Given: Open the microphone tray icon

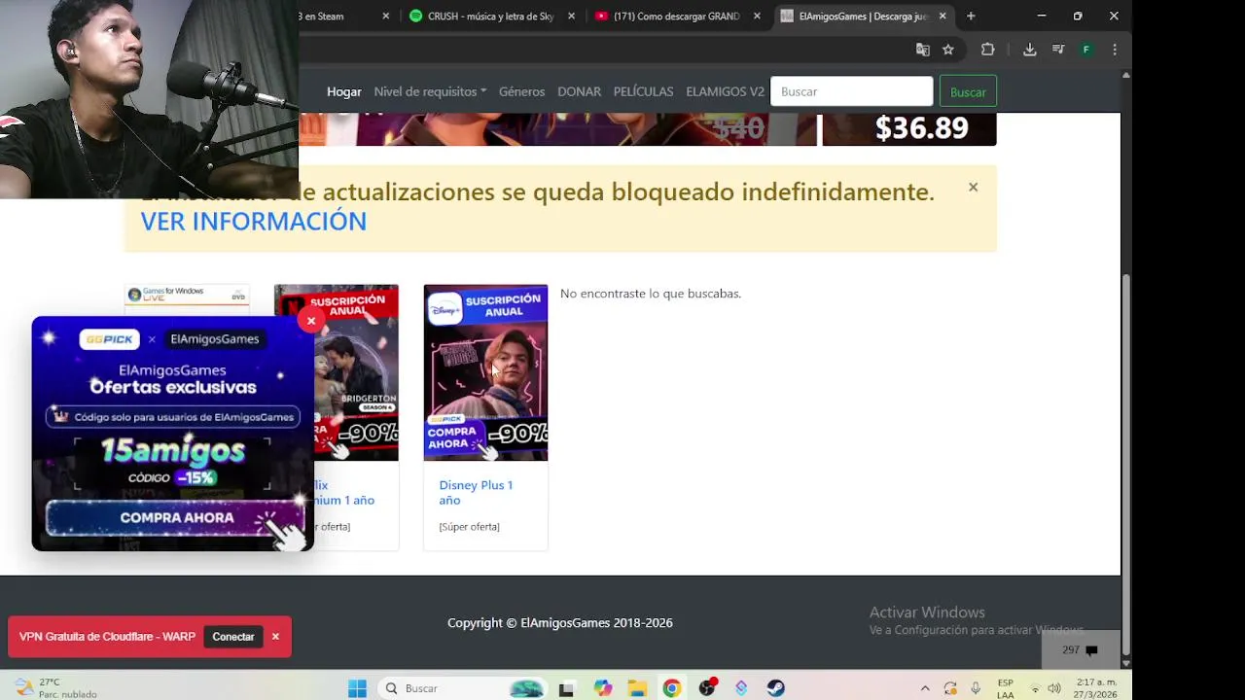Looking at the screenshot, I should (x=976, y=688).
